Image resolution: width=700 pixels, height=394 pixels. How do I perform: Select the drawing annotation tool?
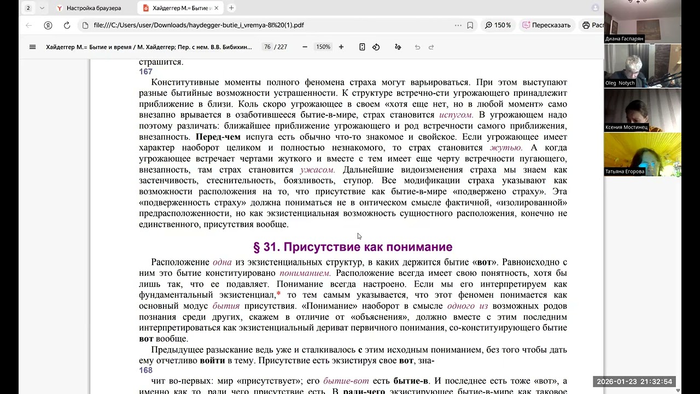[398, 47]
